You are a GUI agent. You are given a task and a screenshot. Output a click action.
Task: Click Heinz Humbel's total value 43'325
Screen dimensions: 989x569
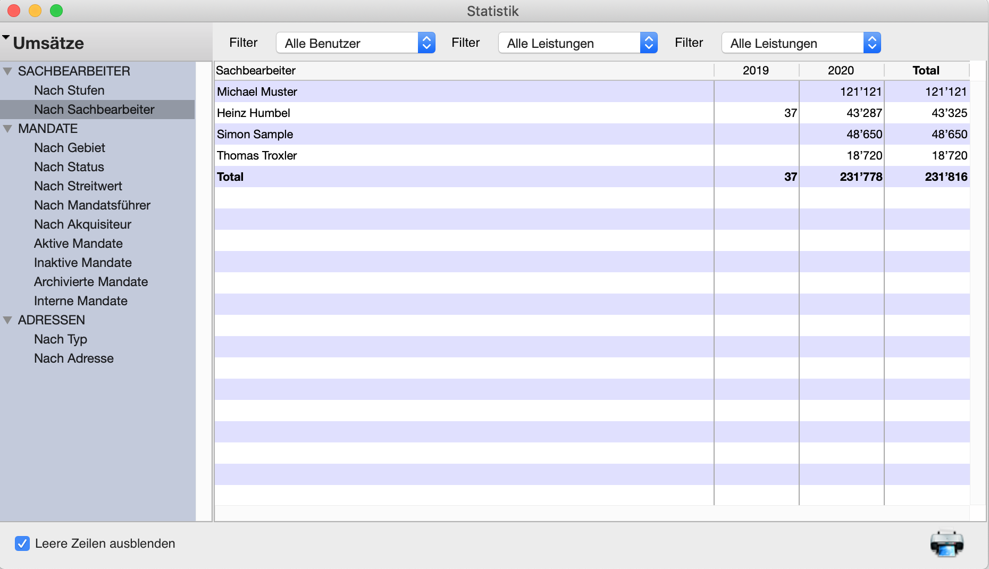[949, 113]
